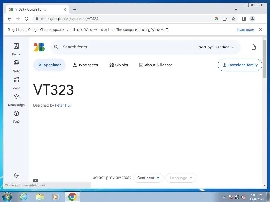Viewport: 270px width, 202px height.
Task: Click the page scroll up arrow
Action: (264, 38)
